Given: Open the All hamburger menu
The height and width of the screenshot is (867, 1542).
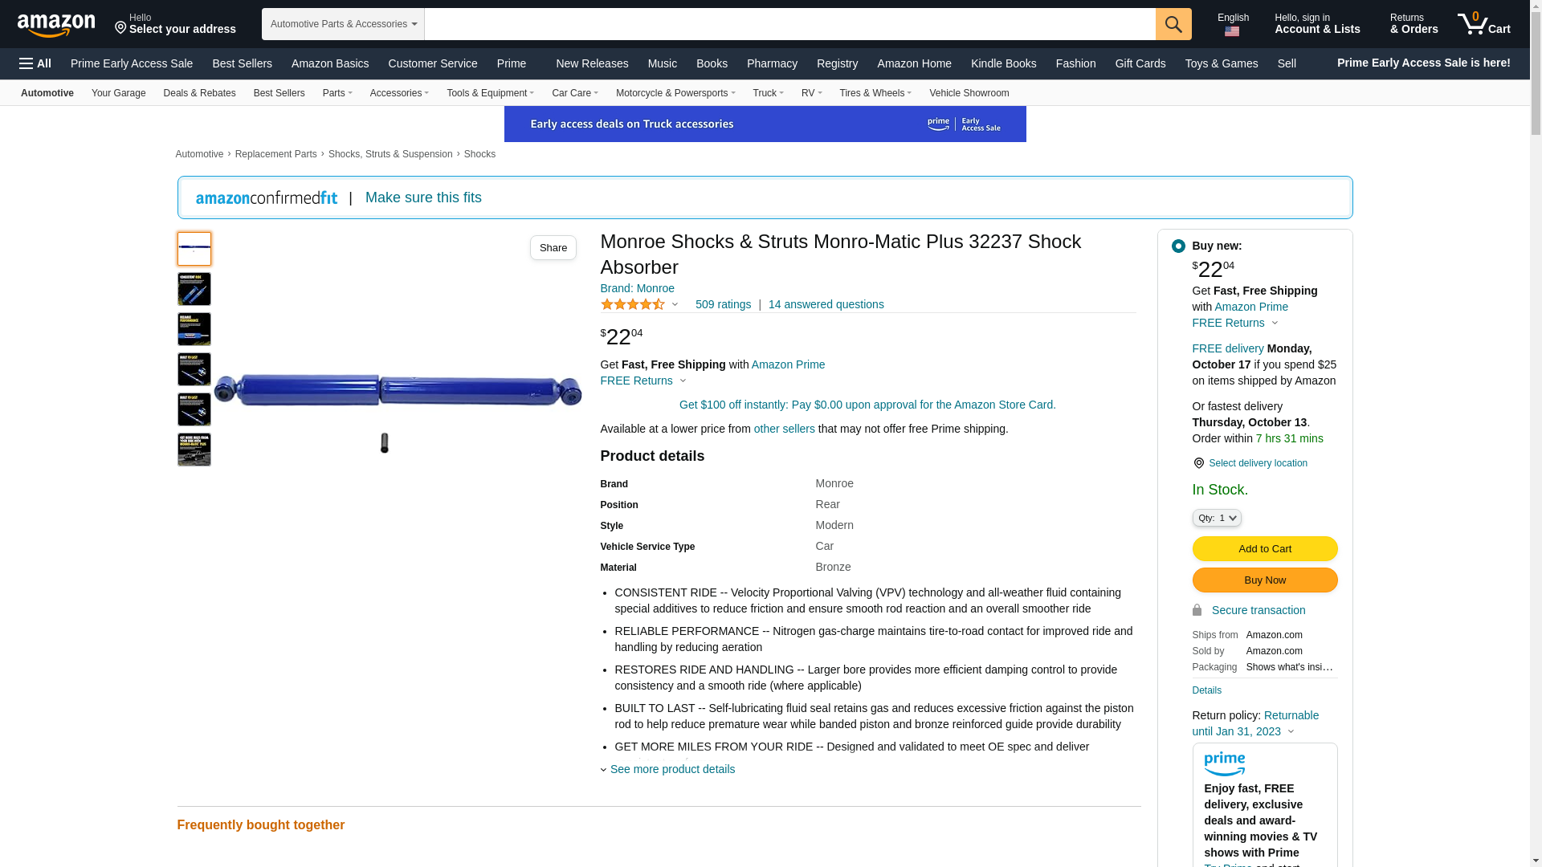Looking at the screenshot, I should click(35, 63).
